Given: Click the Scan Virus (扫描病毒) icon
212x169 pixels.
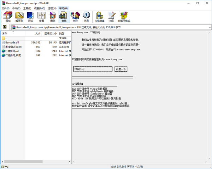Looking at the screenshot, I should (100, 17).
